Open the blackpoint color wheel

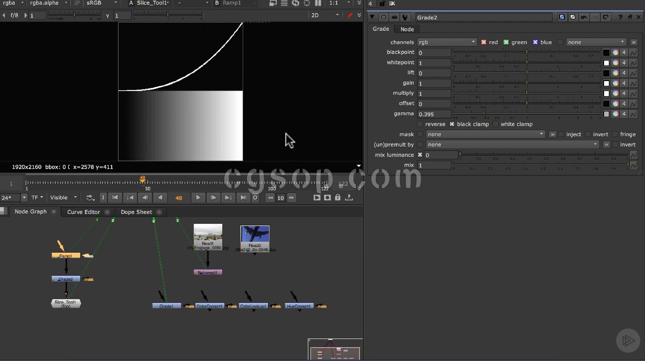(x=616, y=52)
